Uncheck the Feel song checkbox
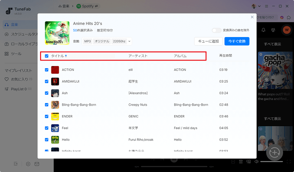 [x=47, y=128]
